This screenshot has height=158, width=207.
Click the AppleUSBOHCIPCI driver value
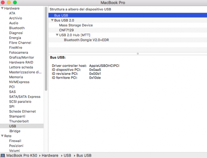coord(104,65)
